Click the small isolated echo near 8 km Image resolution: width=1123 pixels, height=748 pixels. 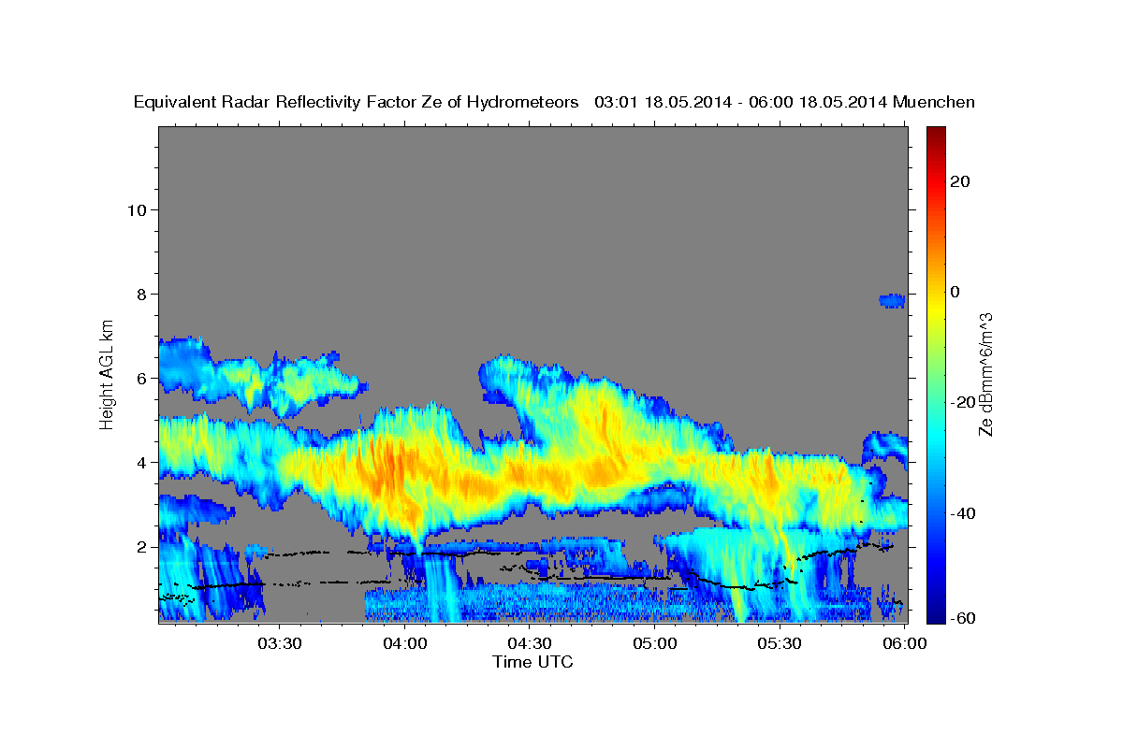pyautogui.click(x=892, y=300)
